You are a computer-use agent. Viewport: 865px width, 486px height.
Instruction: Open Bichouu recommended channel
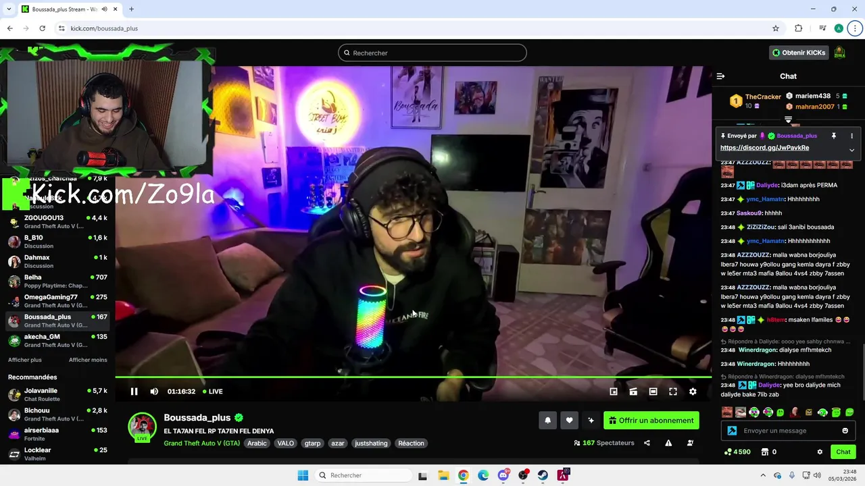(x=57, y=414)
